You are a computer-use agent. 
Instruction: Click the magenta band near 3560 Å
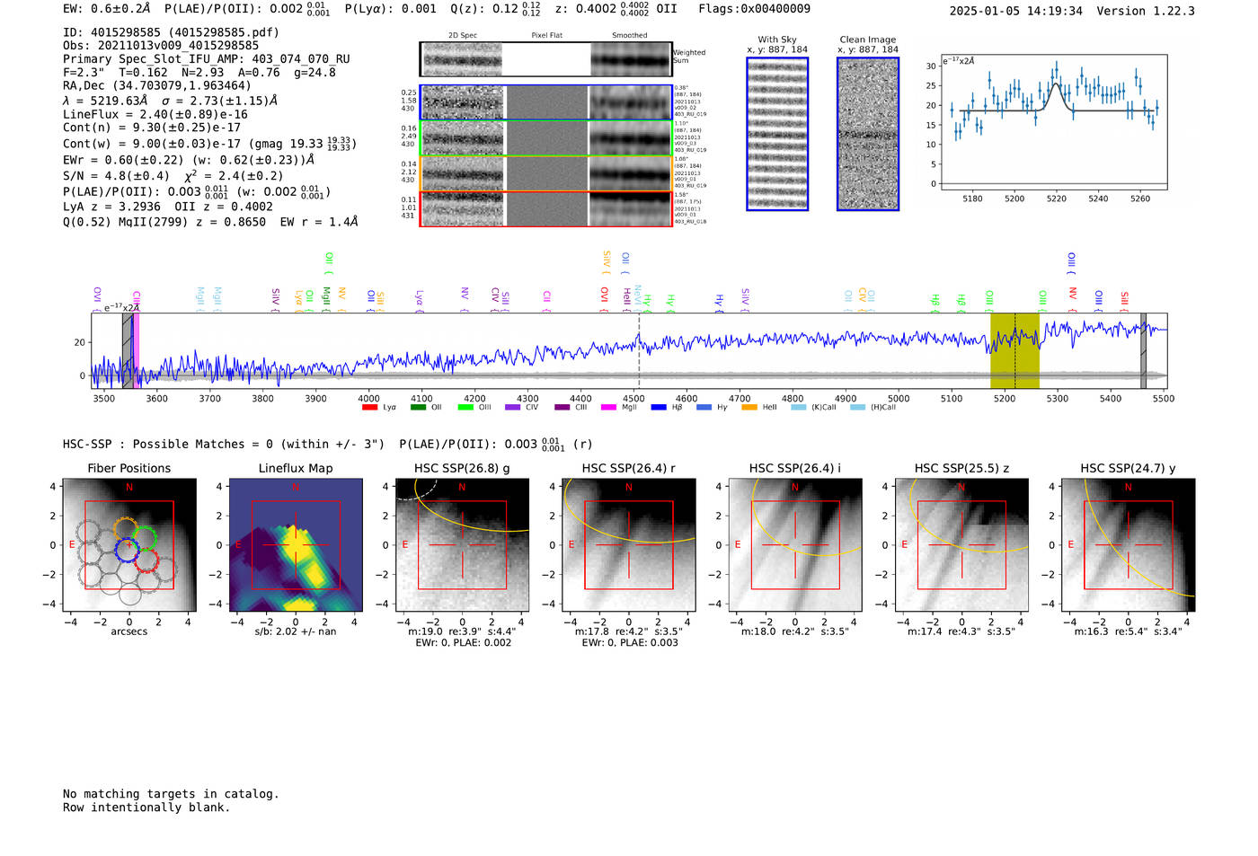tap(136, 350)
